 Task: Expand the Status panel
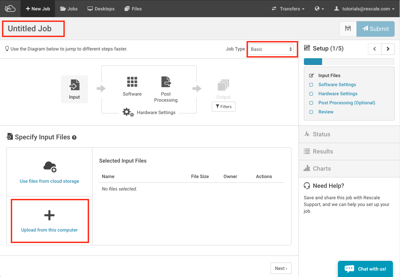point(349,134)
